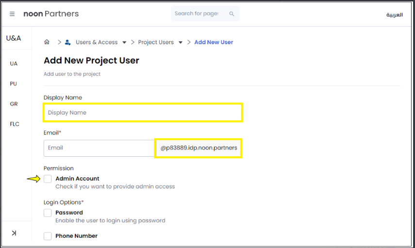Select the PU sidebar item

[14, 84]
